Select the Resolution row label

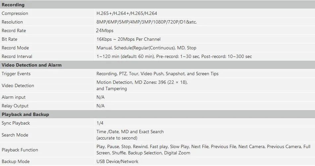point(12,22)
